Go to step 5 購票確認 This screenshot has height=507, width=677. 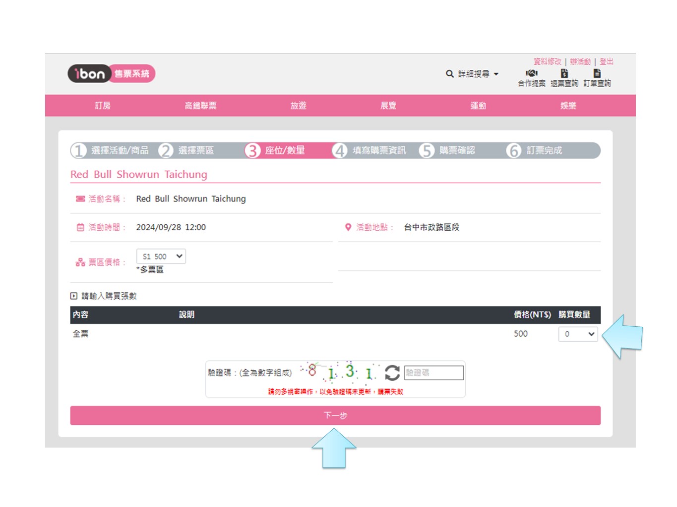pyautogui.click(x=447, y=151)
